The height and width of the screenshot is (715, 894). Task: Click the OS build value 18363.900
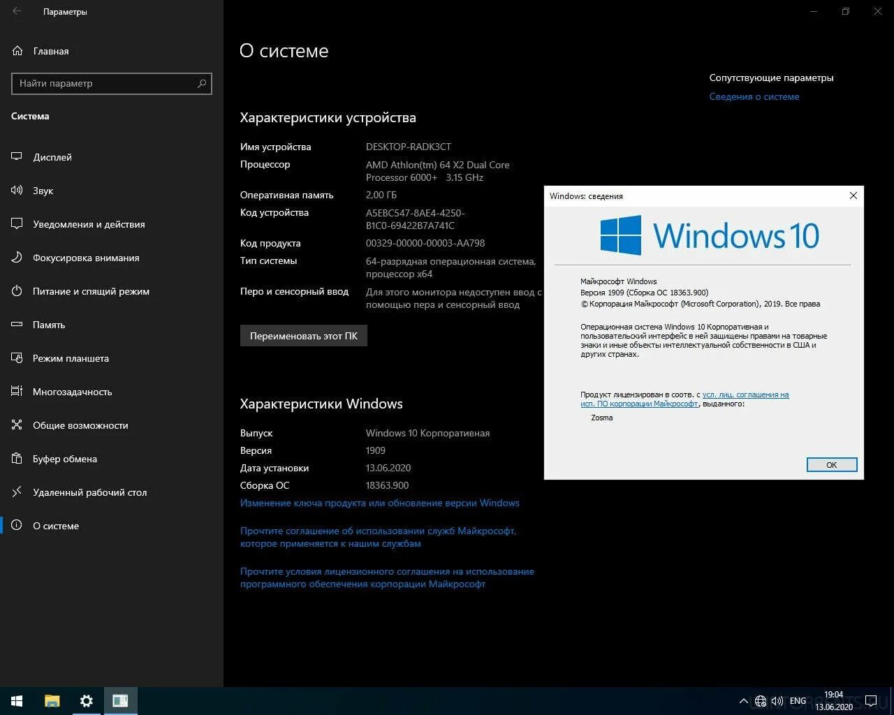coord(388,485)
